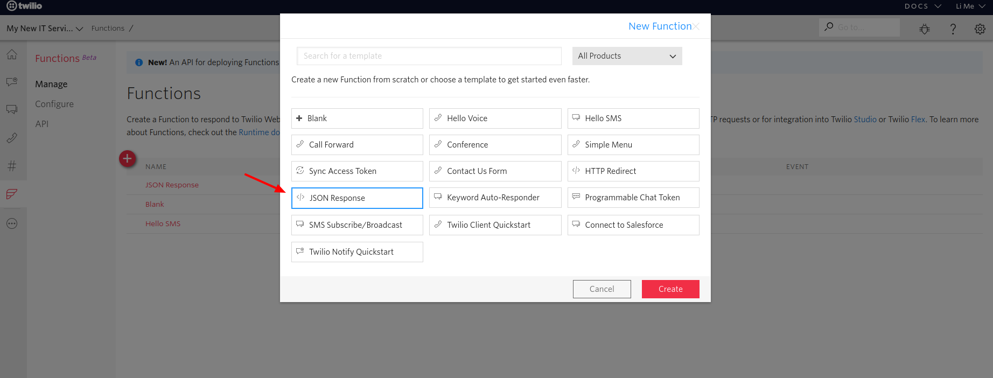Choose the HTTP Redirect template
993x378 pixels.
pyautogui.click(x=633, y=171)
